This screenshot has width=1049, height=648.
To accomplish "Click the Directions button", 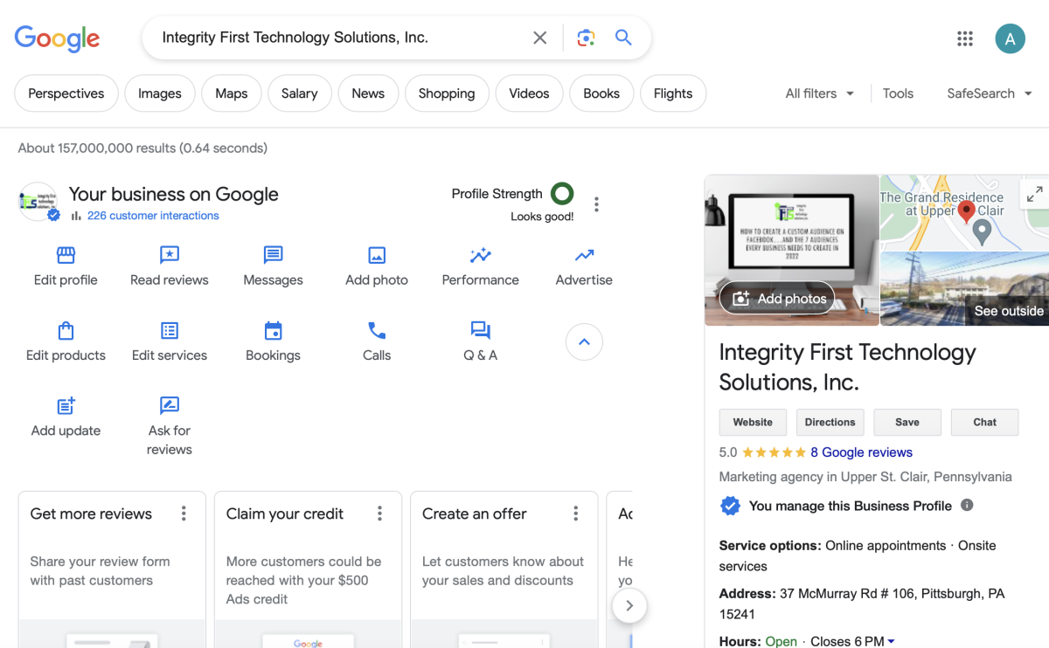I will (x=830, y=422).
